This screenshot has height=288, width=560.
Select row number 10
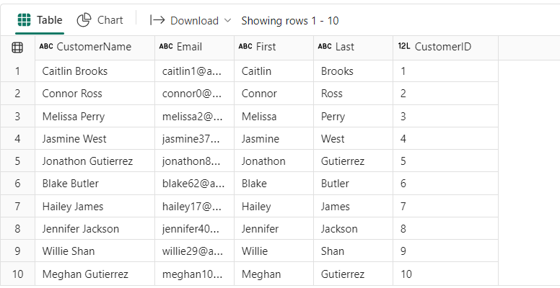(17, 274)
